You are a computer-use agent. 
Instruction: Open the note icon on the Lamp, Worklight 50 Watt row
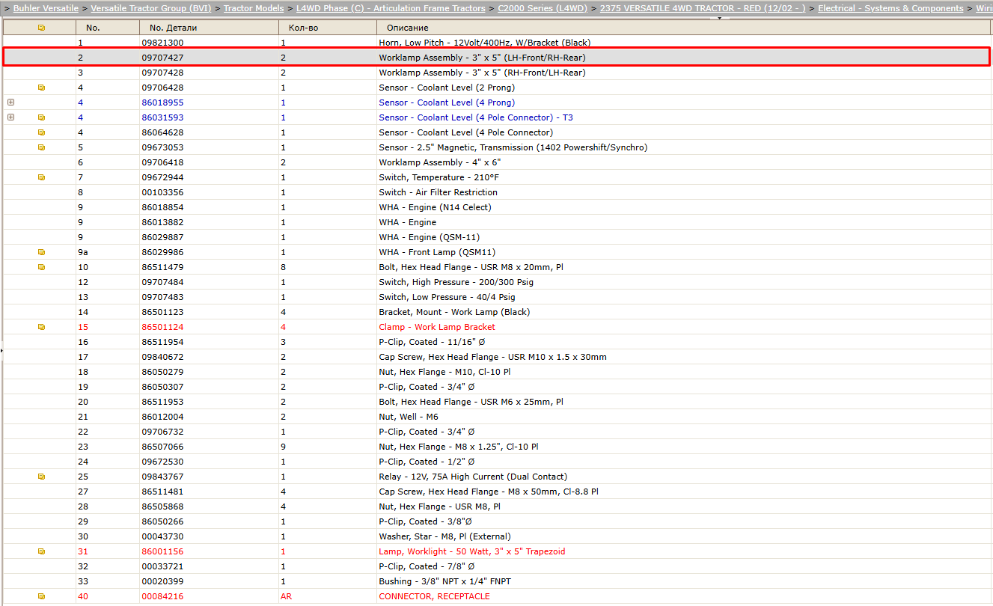[41, 551]
